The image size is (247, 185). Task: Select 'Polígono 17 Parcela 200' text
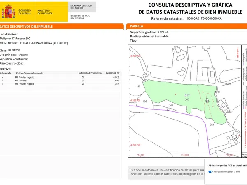[x=15, y=39]
